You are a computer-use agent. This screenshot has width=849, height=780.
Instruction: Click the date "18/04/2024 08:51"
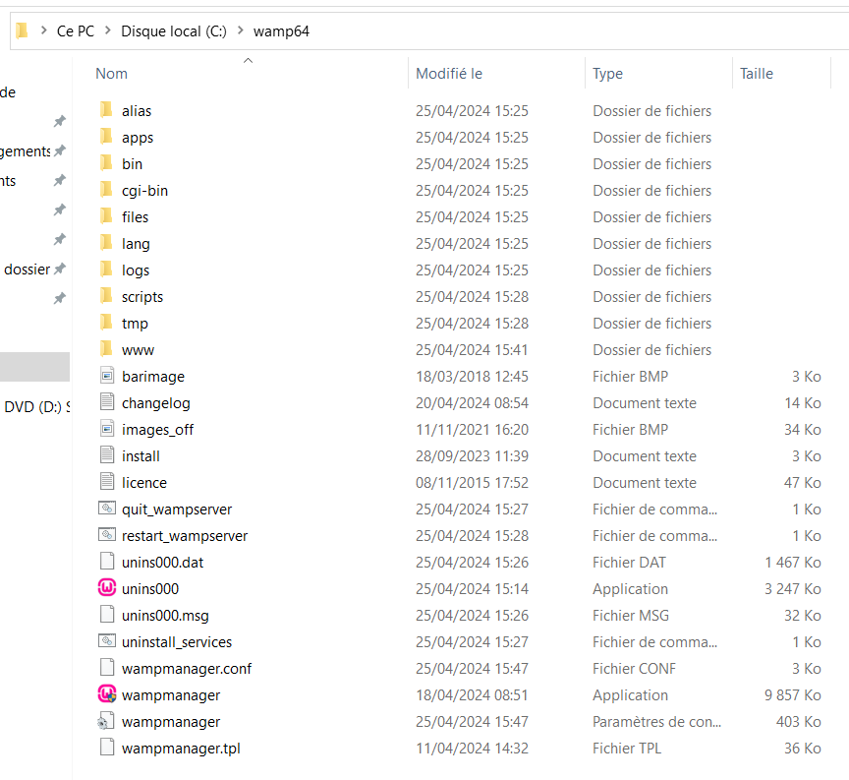(x=472, y=694)
